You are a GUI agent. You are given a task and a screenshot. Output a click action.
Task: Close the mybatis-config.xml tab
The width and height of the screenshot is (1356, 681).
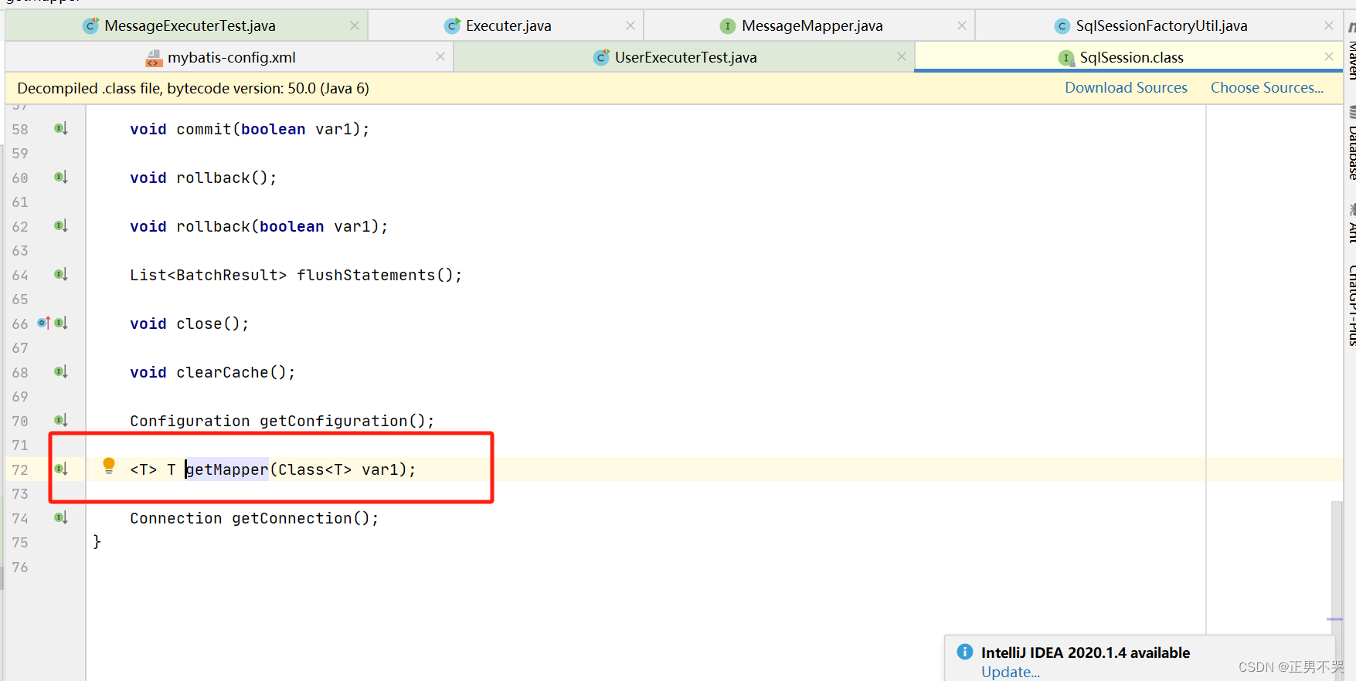click(x=440, y=56)
